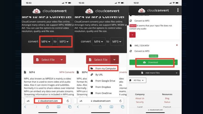Tap cloudconvert logo in left phone
Image resolution: width=203 pixels, height=114 pixels.
(x=50, y=11)
